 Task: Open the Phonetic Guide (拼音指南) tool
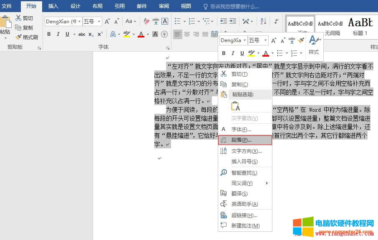click(x=156, y=21)
